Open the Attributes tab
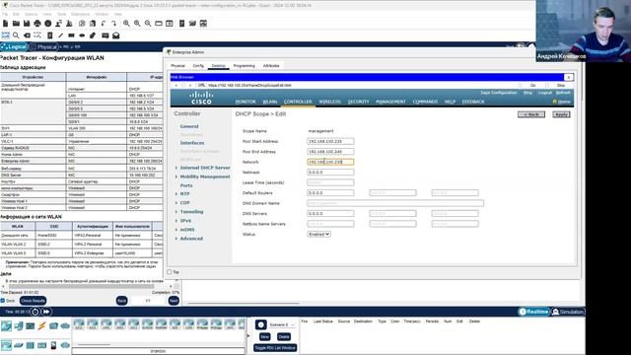This screenshot has width=631, height=355. [x=271, y=66]
